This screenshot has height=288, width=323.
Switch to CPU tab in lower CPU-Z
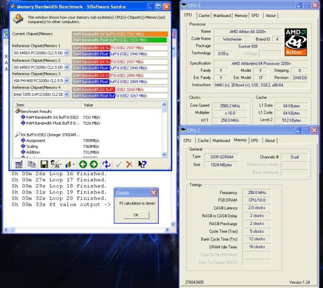pos(187,141)
